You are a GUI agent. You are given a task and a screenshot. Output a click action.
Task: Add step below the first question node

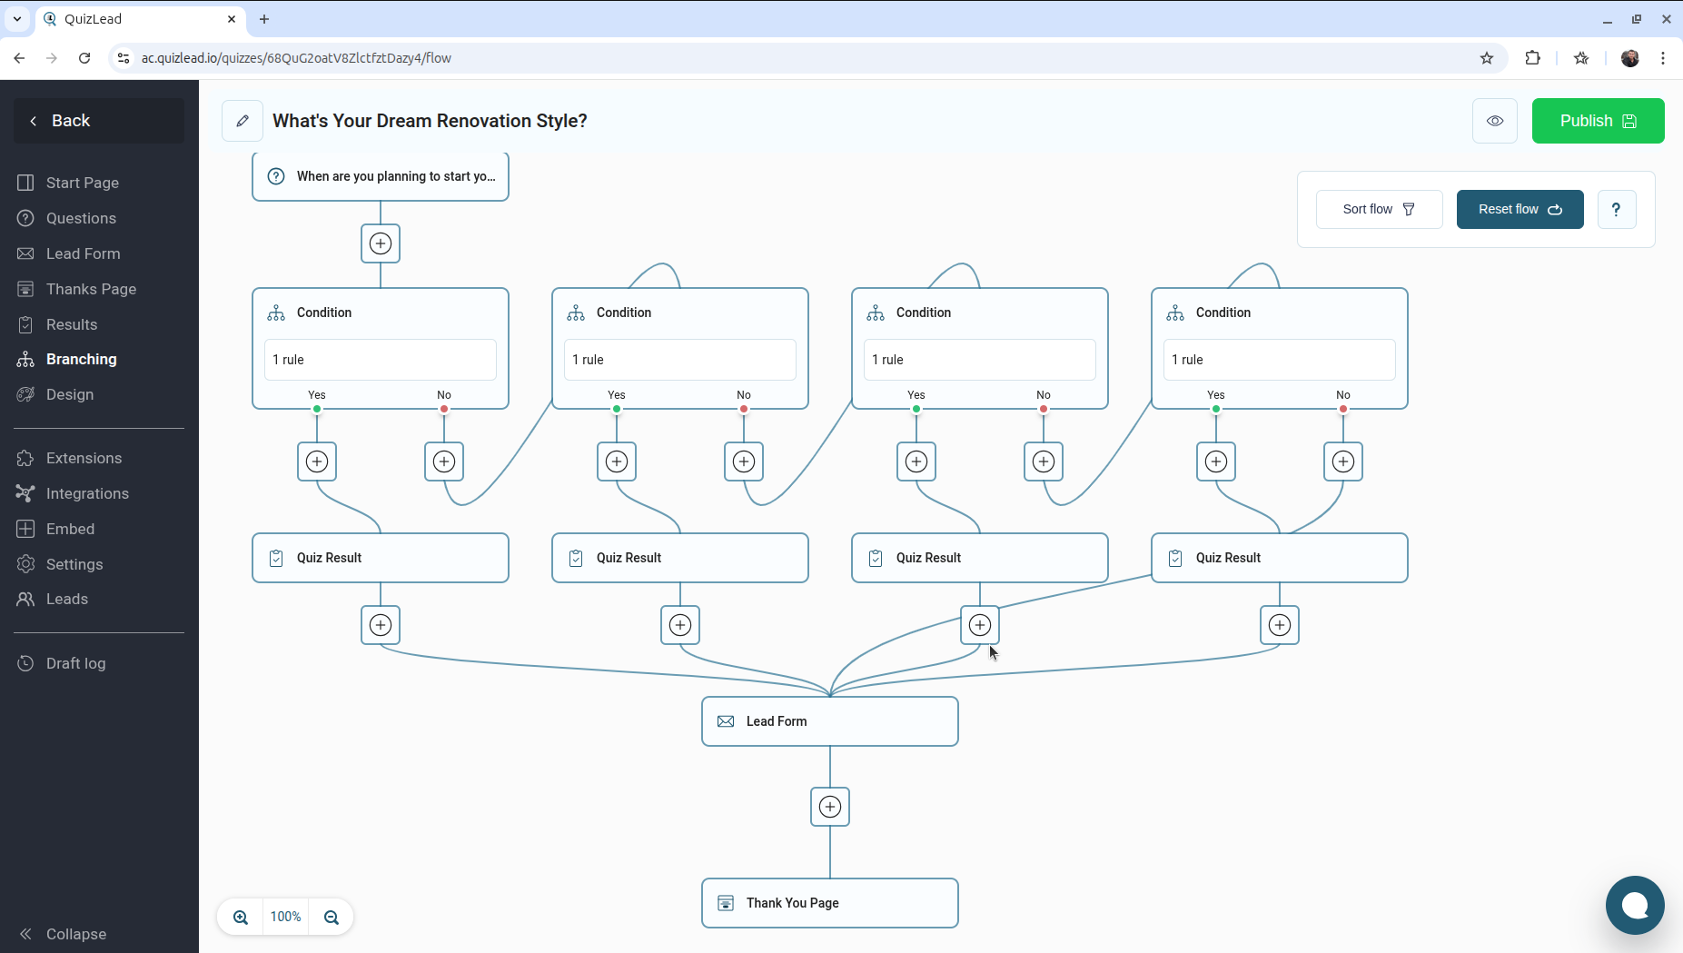pos(381,243)
